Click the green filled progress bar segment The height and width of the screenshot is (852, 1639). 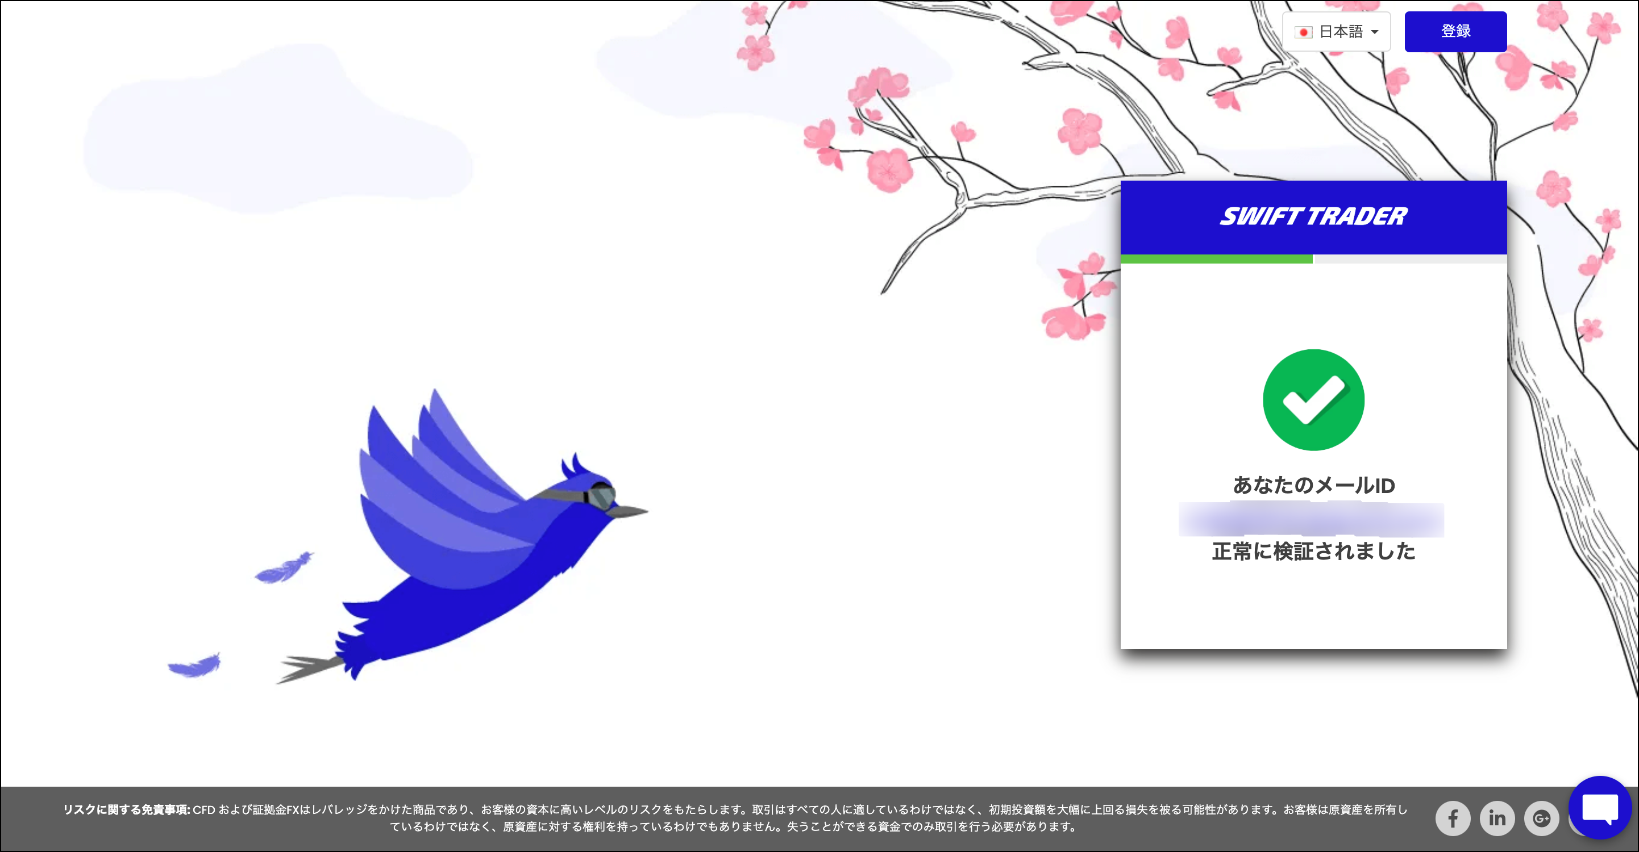tap(1216, 259)
